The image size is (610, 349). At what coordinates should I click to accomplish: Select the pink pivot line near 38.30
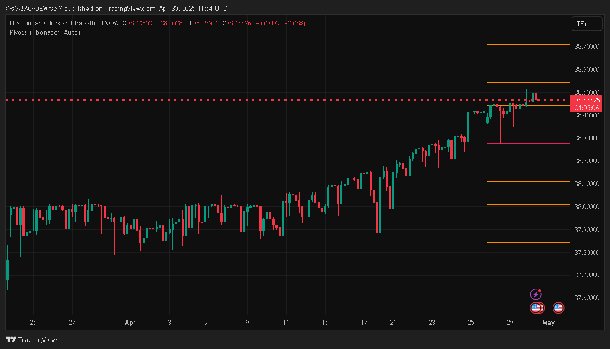pyautogui.click(x=528, y=143)
